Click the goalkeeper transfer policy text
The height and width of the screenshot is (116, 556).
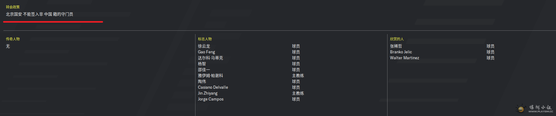pyautogui.click(x=39, y=14)
